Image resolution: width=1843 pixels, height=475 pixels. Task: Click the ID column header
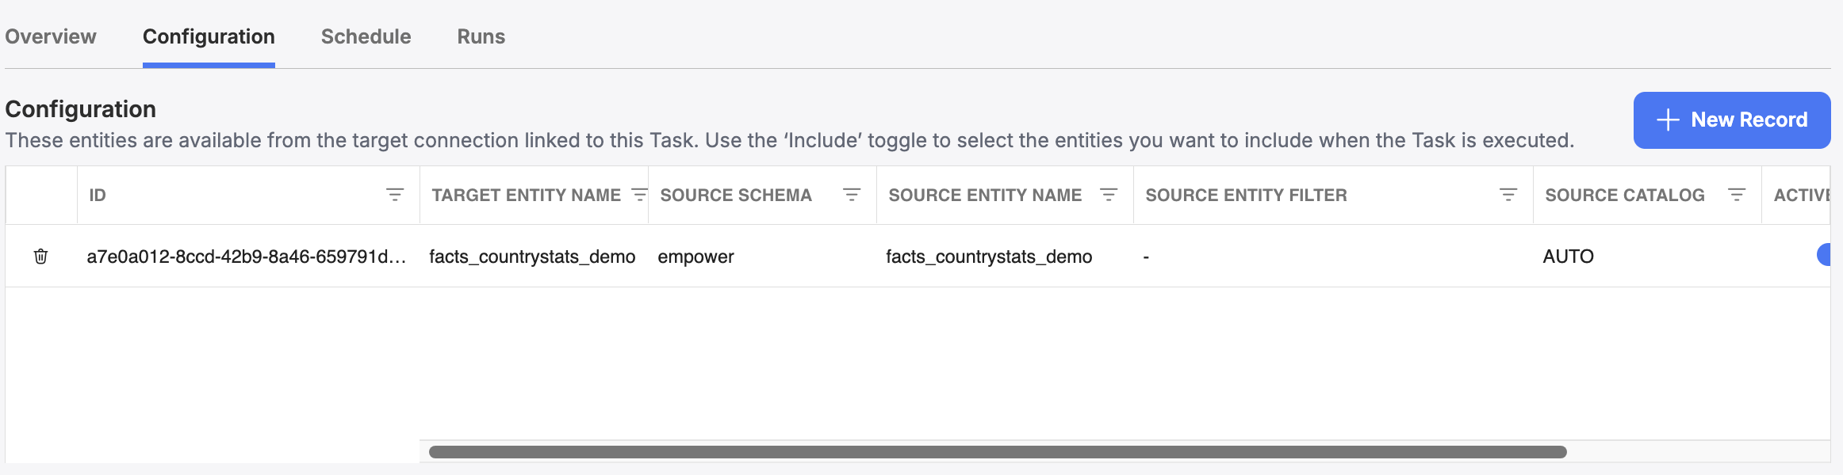point(98,195)
